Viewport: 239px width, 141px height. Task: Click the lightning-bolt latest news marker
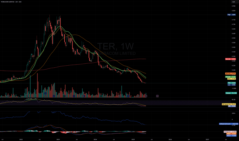146,96
